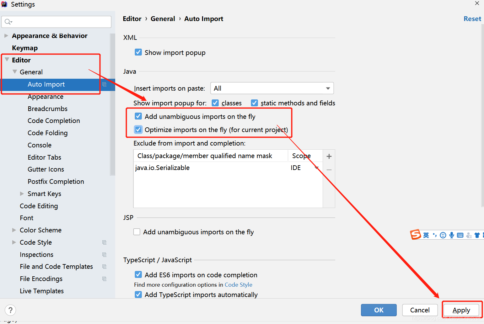Open the Code Style link
This screenshot has height=324, width=484.
tap(239, 285)
